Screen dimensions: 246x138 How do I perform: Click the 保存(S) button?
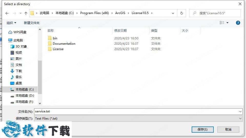tap(202, 130)
